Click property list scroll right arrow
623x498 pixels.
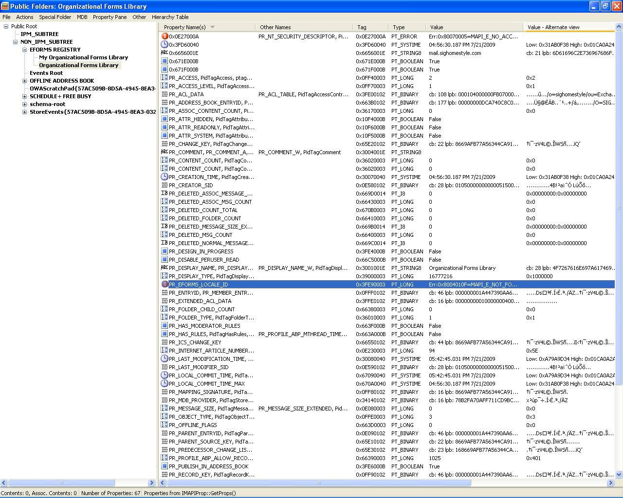[611, 483]
